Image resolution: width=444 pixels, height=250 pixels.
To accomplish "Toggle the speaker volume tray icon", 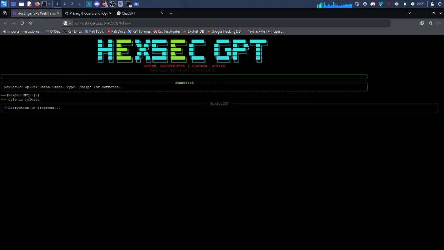I will pyautogui.click(x=396, y=4).
